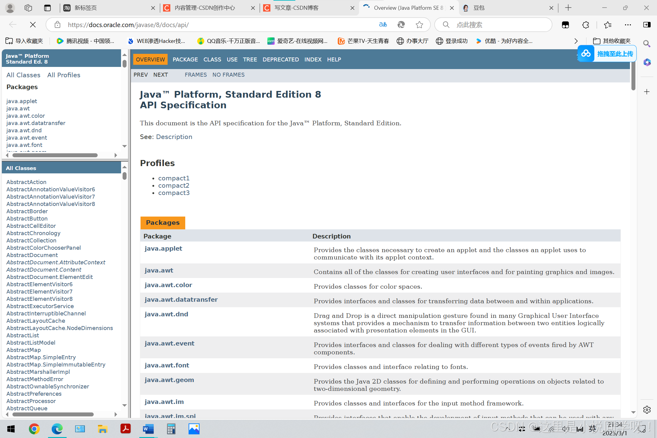Open the Edge settings ellipsis menu
Screen dimensions: 657x438
628,25
